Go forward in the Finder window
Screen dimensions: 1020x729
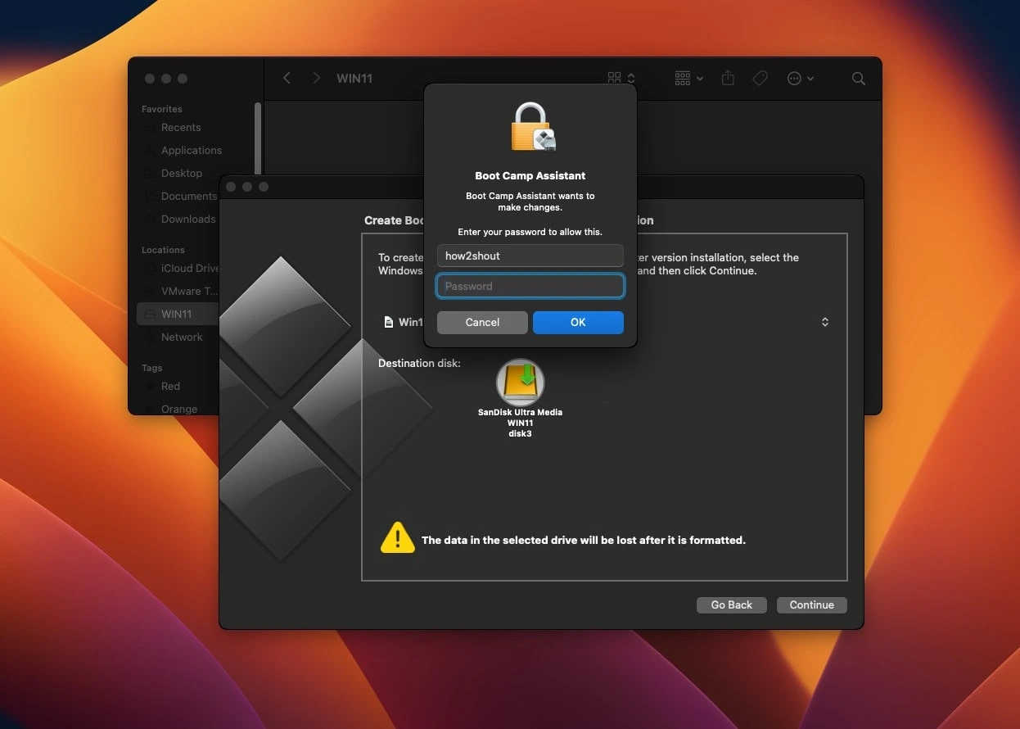point(316,78)
